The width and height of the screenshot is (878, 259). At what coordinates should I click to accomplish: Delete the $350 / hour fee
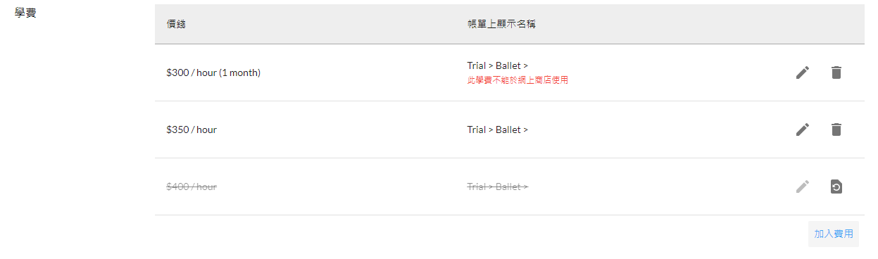tap(836, 129)
